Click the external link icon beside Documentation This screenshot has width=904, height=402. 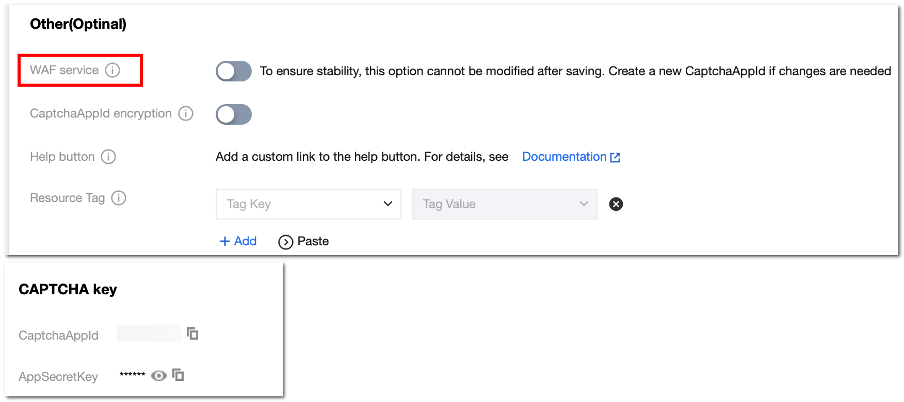(x=615, y=157)
